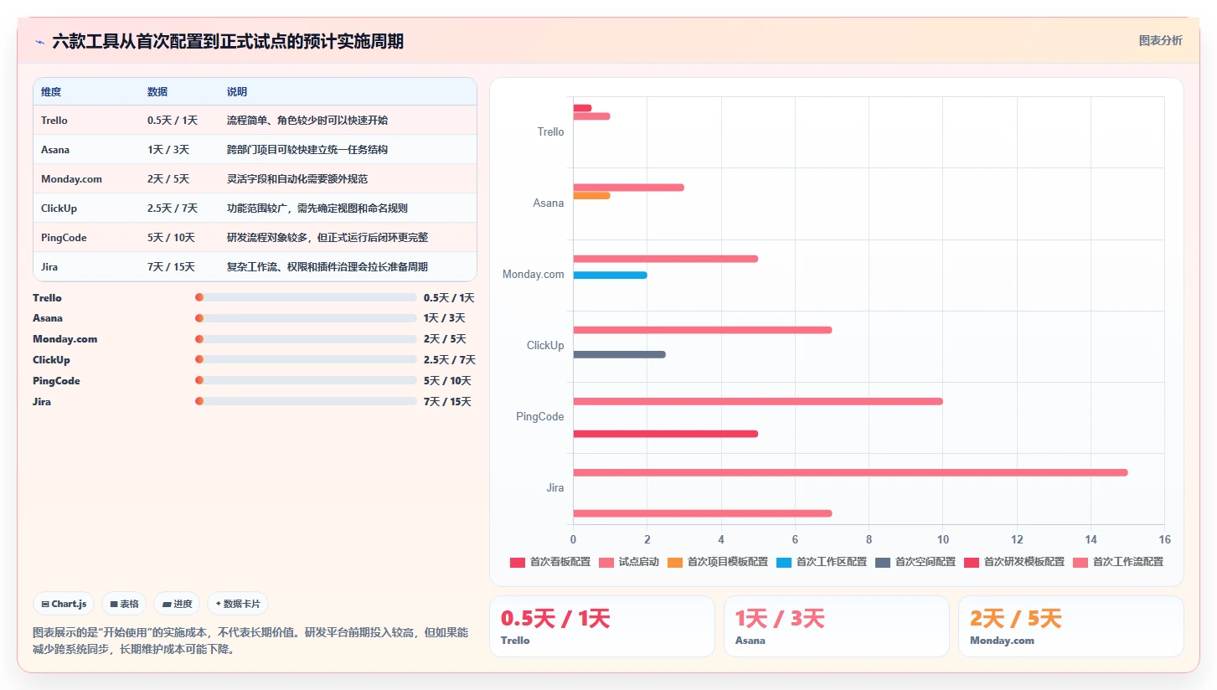Toggle the 首次项目模板配置 legend item

pyautogui.click(x=718, y=562)
